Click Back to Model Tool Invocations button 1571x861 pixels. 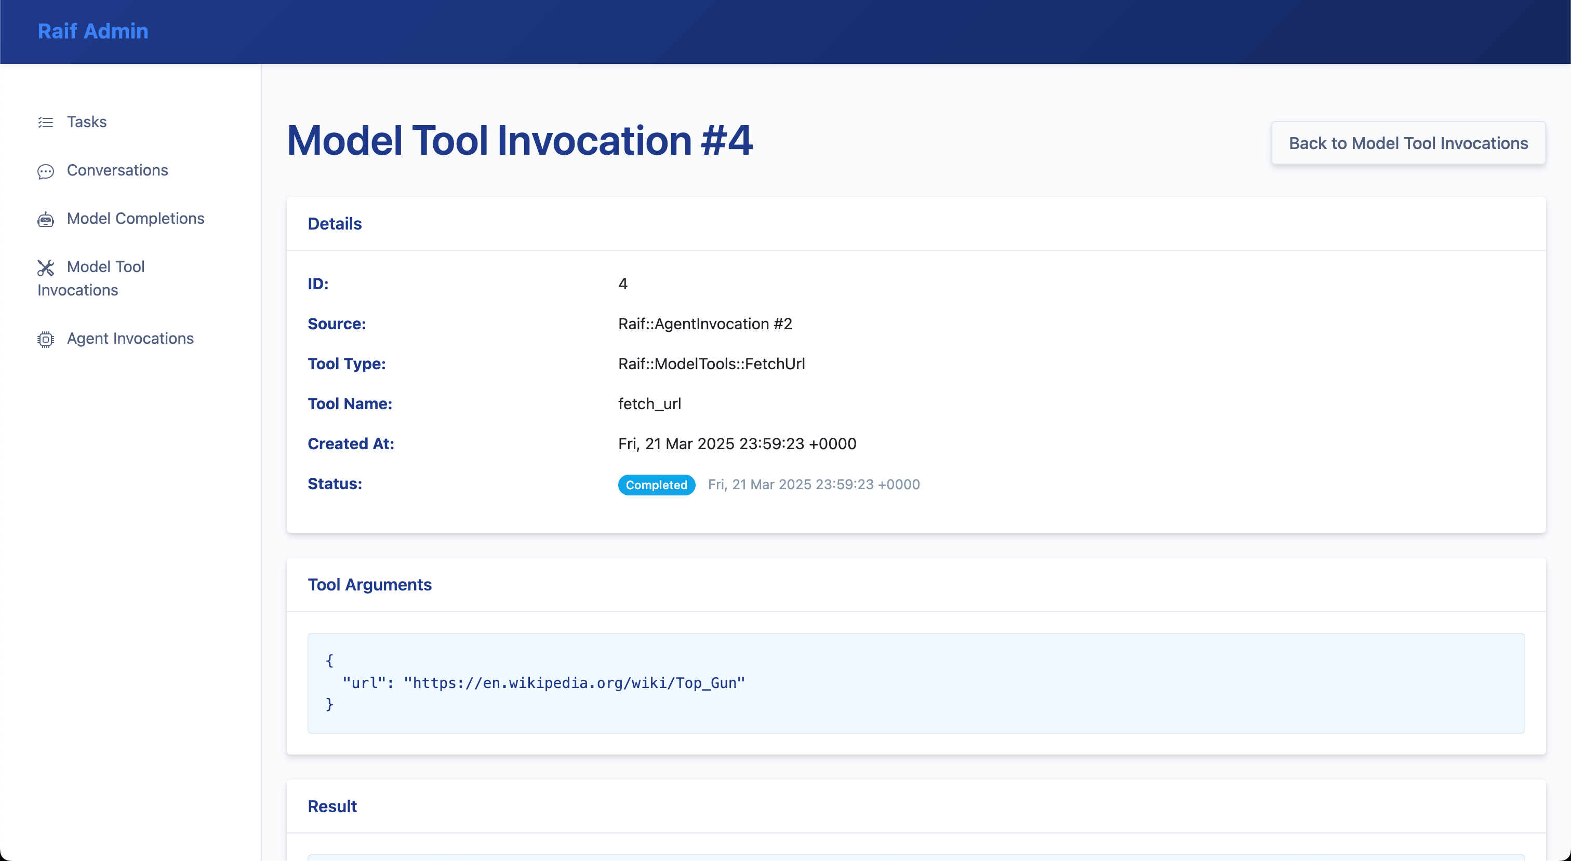(1408, 143)
